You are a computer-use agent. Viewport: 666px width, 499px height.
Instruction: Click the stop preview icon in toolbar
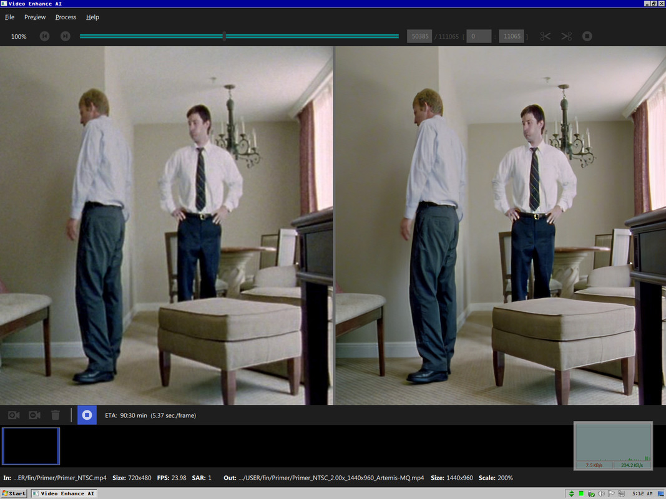[x=587, y=37]
